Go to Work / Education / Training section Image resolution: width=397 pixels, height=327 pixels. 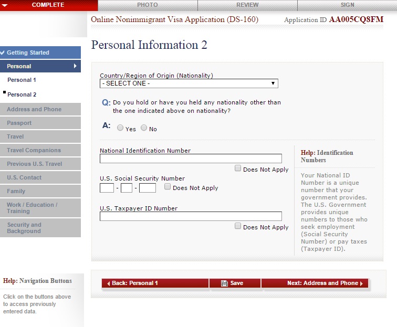click(x=40, y=208)
